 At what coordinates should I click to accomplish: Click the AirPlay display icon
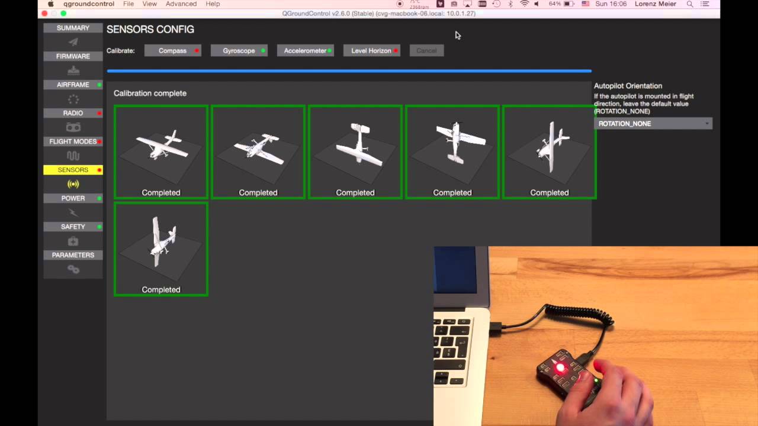click(x=468, y=4)
